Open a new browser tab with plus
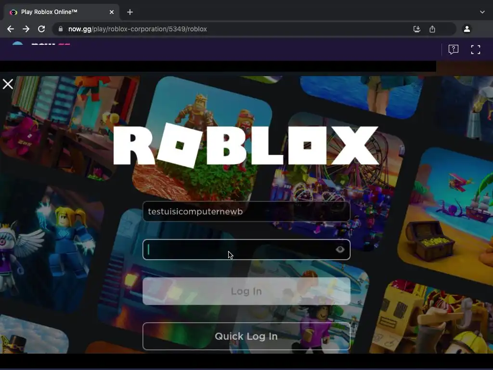The width and height of the screenshot is (493, 370). click(130, 12)
